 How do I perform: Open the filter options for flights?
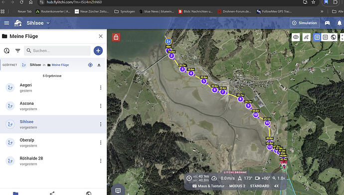[18, 51]
